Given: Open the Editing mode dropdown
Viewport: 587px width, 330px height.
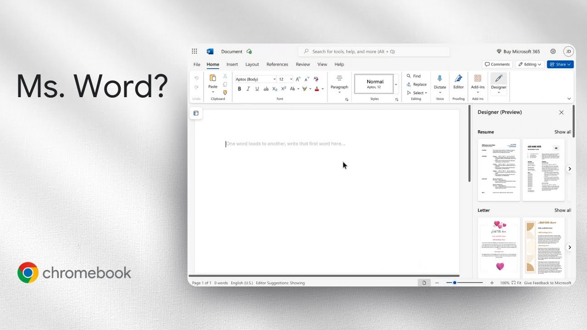Looking at the screenshot, I should click(x=529, y=64).
